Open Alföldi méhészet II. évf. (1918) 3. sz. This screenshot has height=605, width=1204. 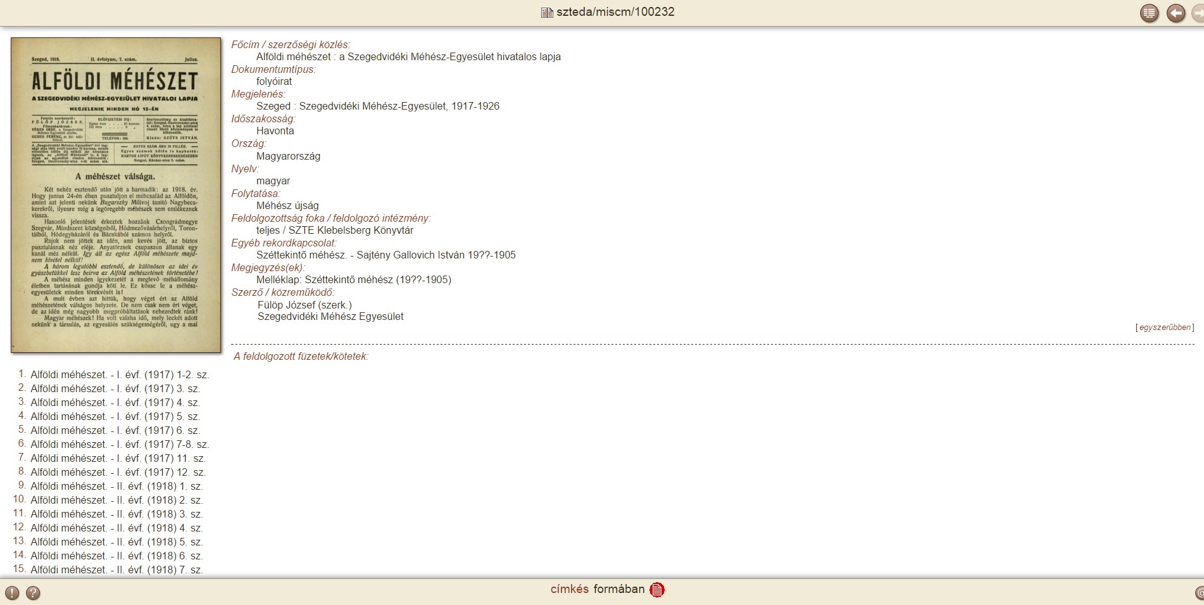point(116,514)
